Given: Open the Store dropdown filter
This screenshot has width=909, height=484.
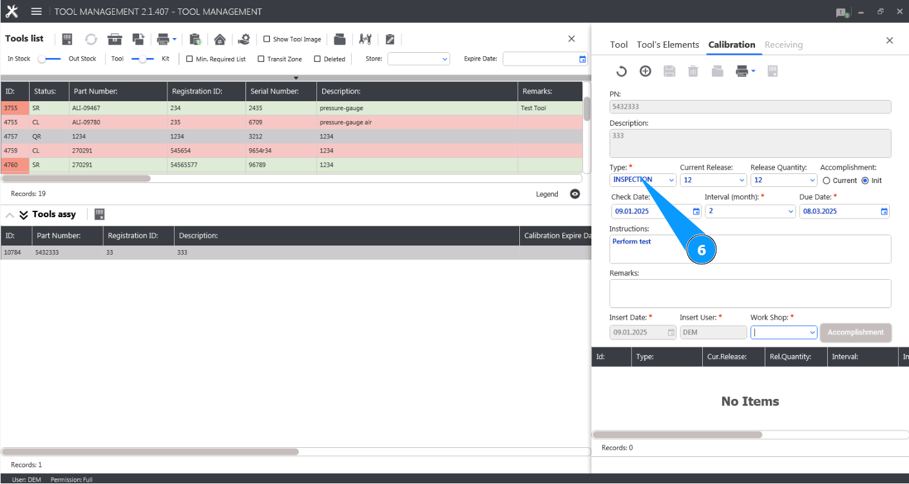Looking at the screenshot, I should point(419,59).
